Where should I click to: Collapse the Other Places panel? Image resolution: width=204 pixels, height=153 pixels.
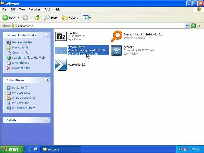[47, 80]
